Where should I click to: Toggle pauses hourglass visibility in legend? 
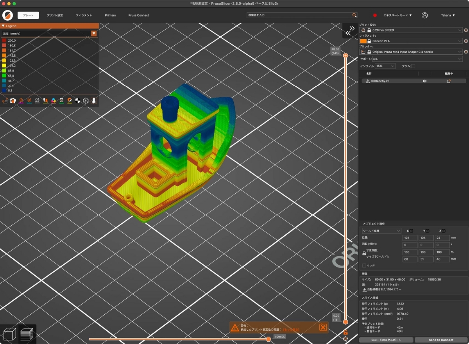[x=61, y=101]
